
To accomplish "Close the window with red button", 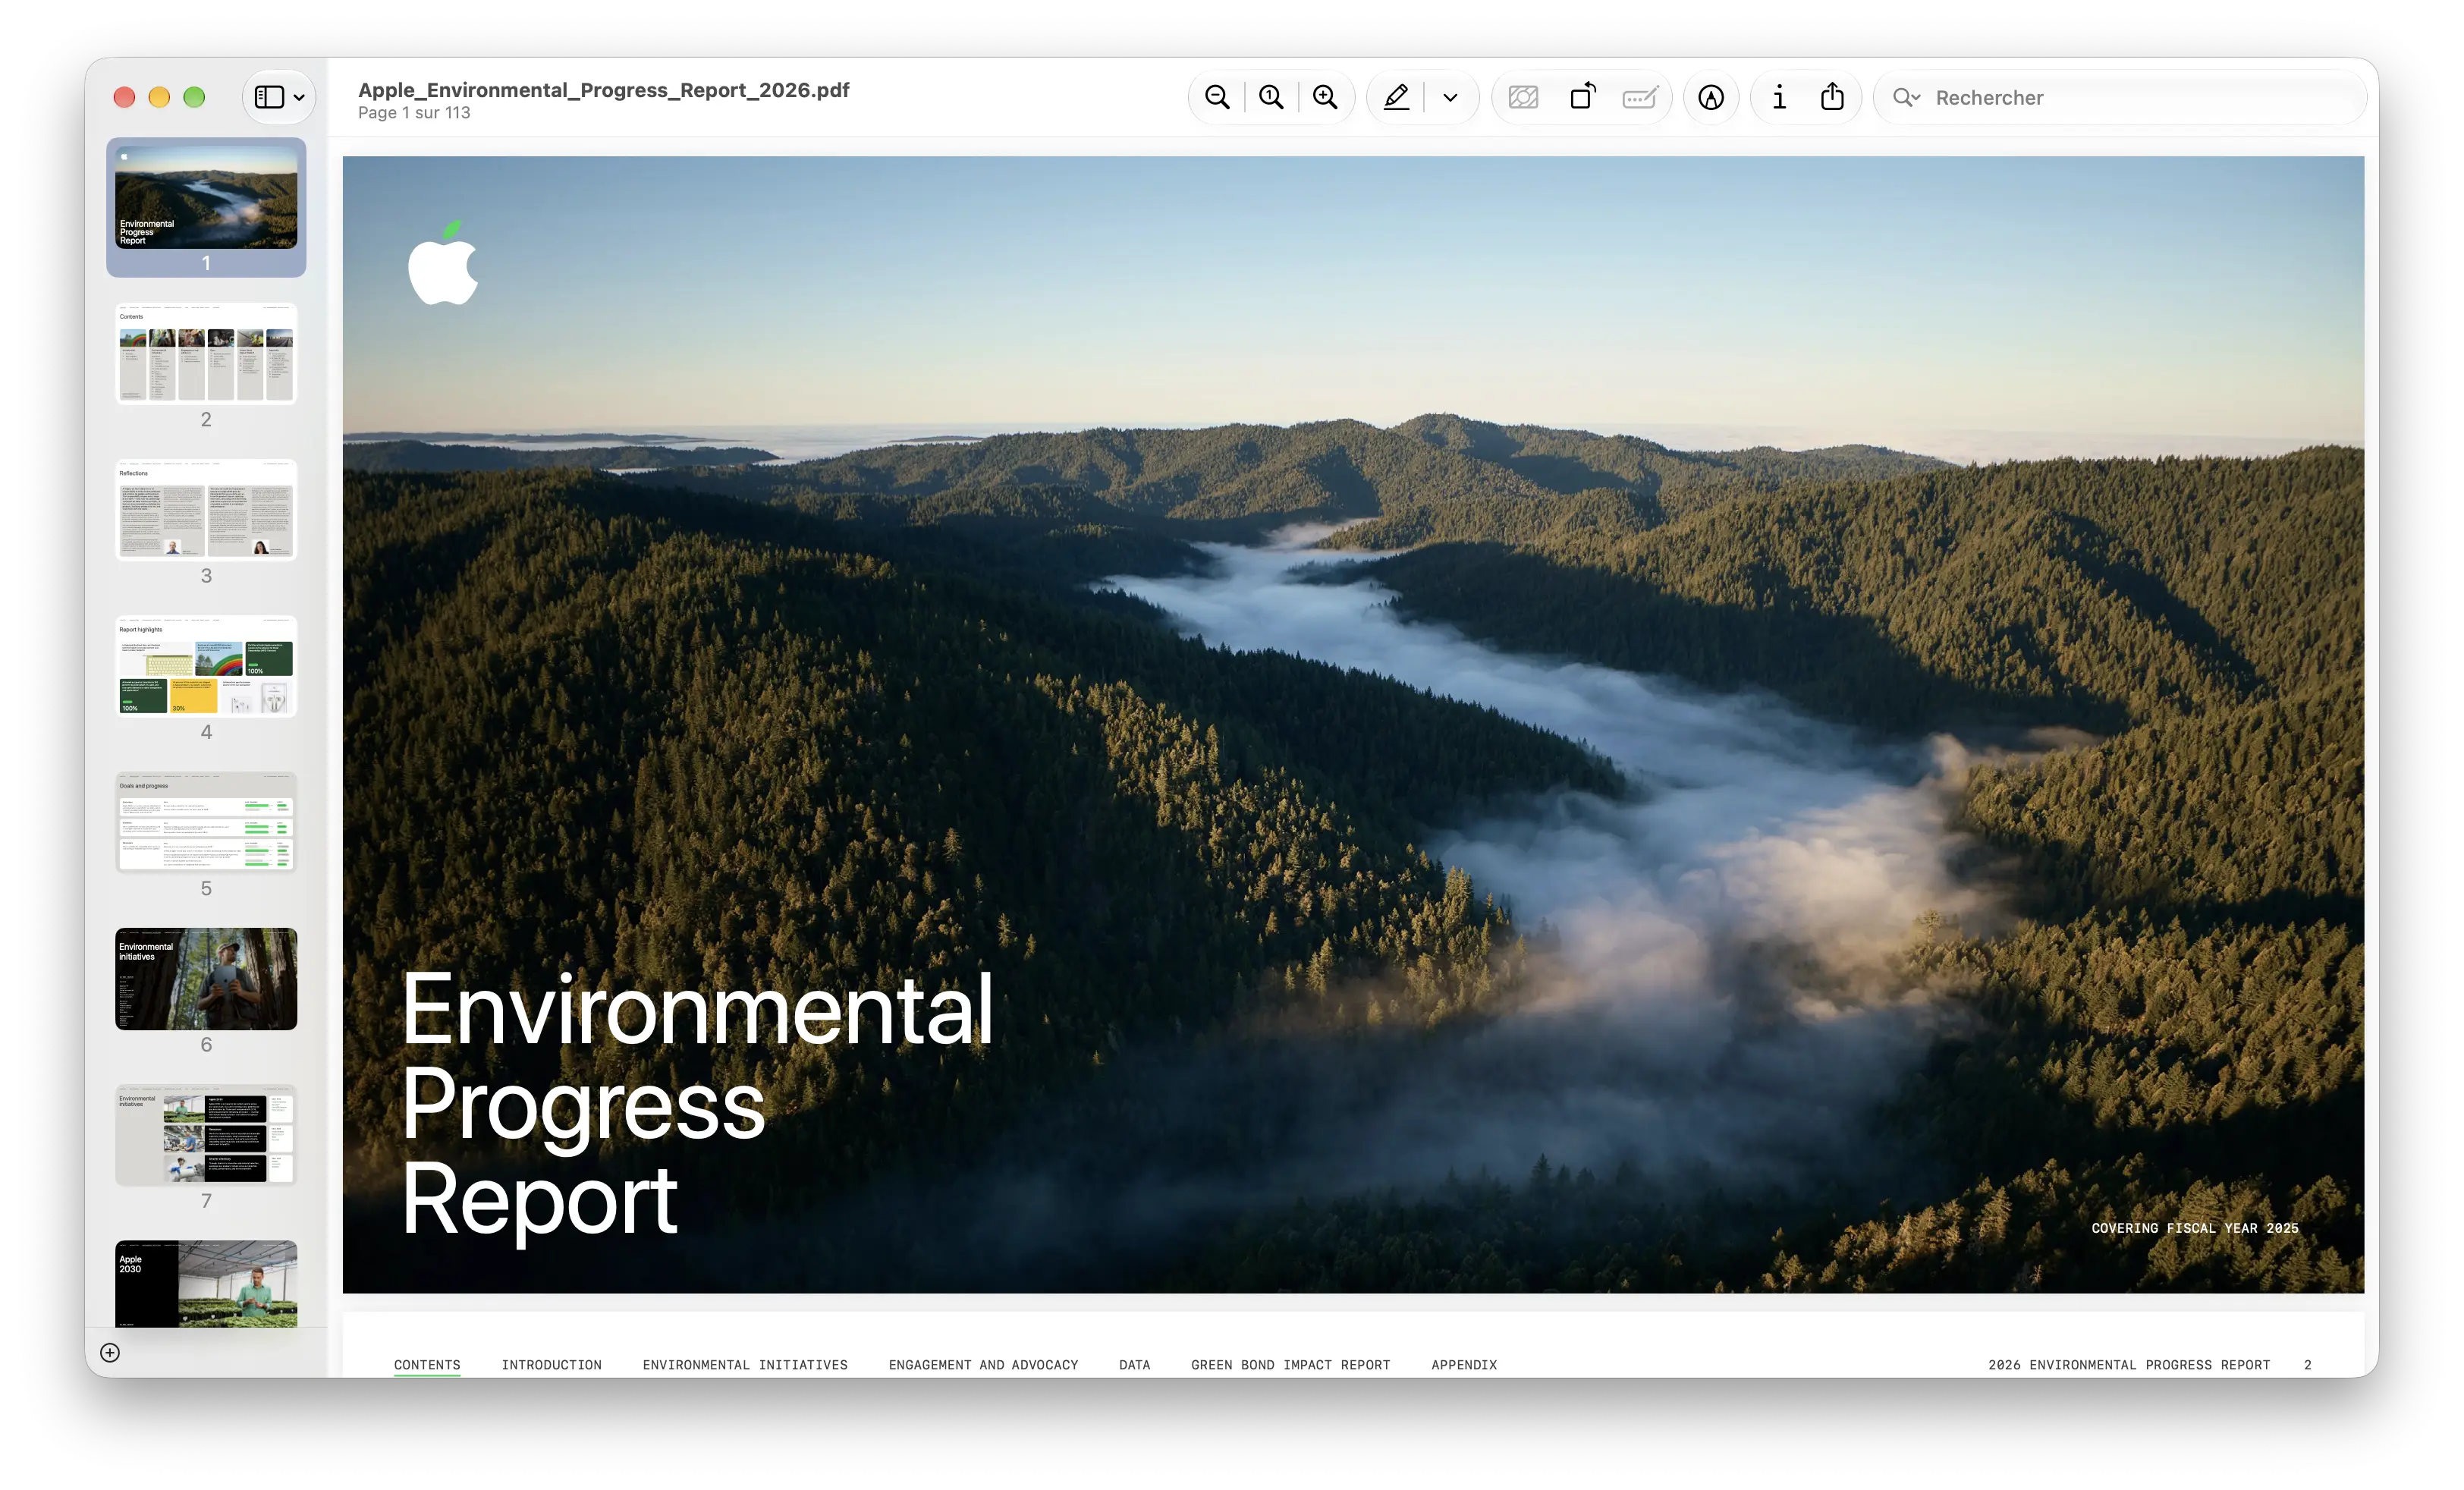I will (x=124, y=97).
